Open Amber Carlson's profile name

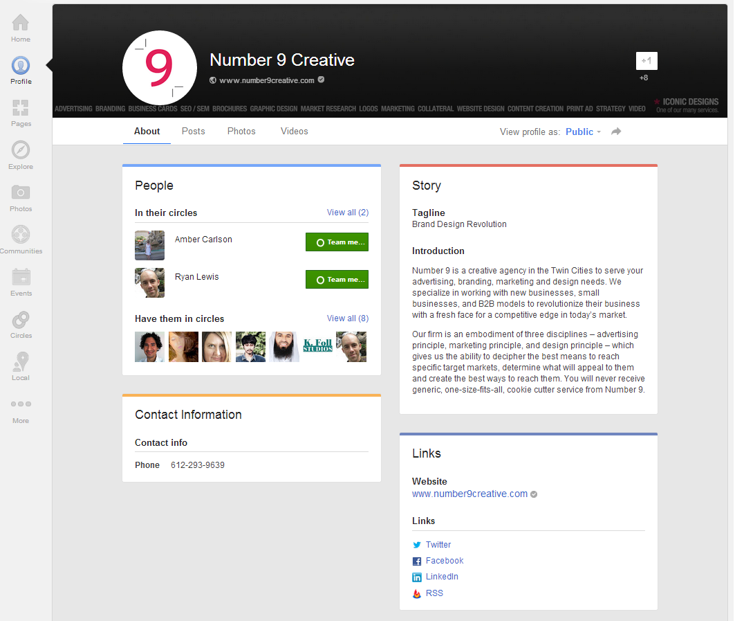pyautogui.click(x=203, y=240)
